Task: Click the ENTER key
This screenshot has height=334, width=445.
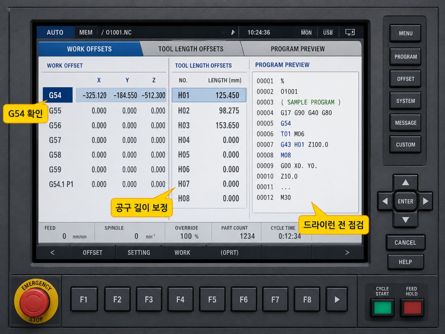Action: [x=405, y=201]
